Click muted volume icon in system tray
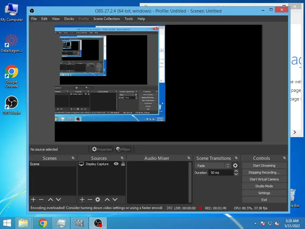This screenshot has width=305, height=229. pyautogui.click(x=277, y=223)
